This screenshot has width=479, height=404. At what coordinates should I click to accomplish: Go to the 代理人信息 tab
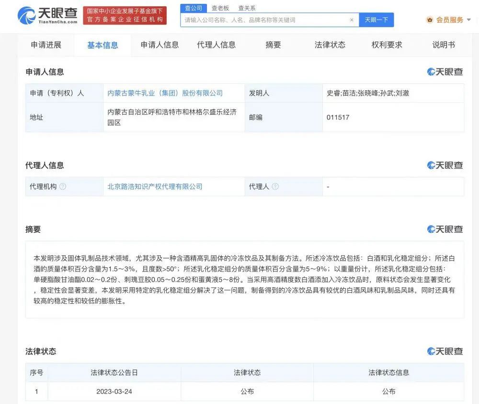(217, 45)
